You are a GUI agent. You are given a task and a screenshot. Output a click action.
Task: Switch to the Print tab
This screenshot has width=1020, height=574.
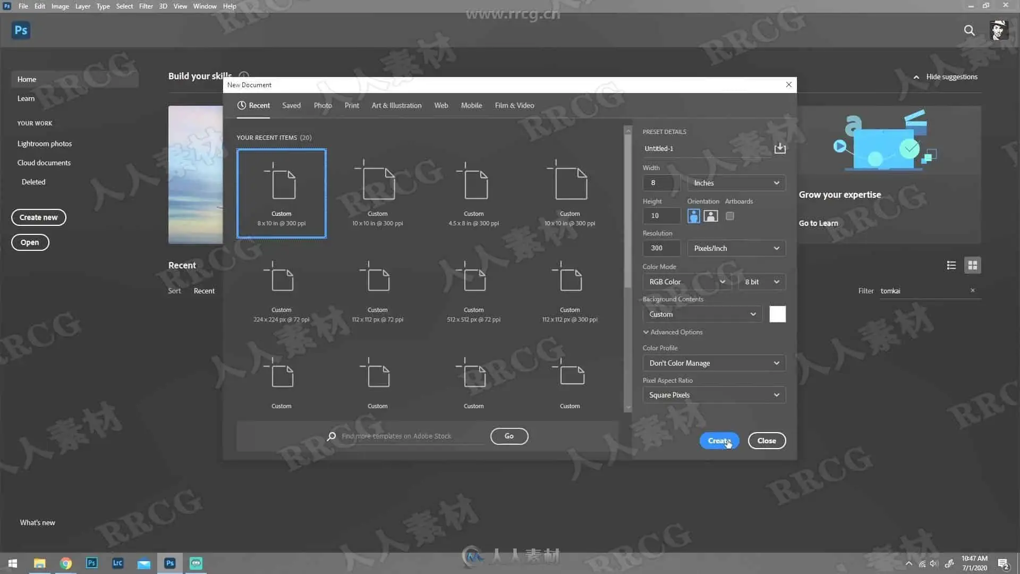click(x=351, y=105)
